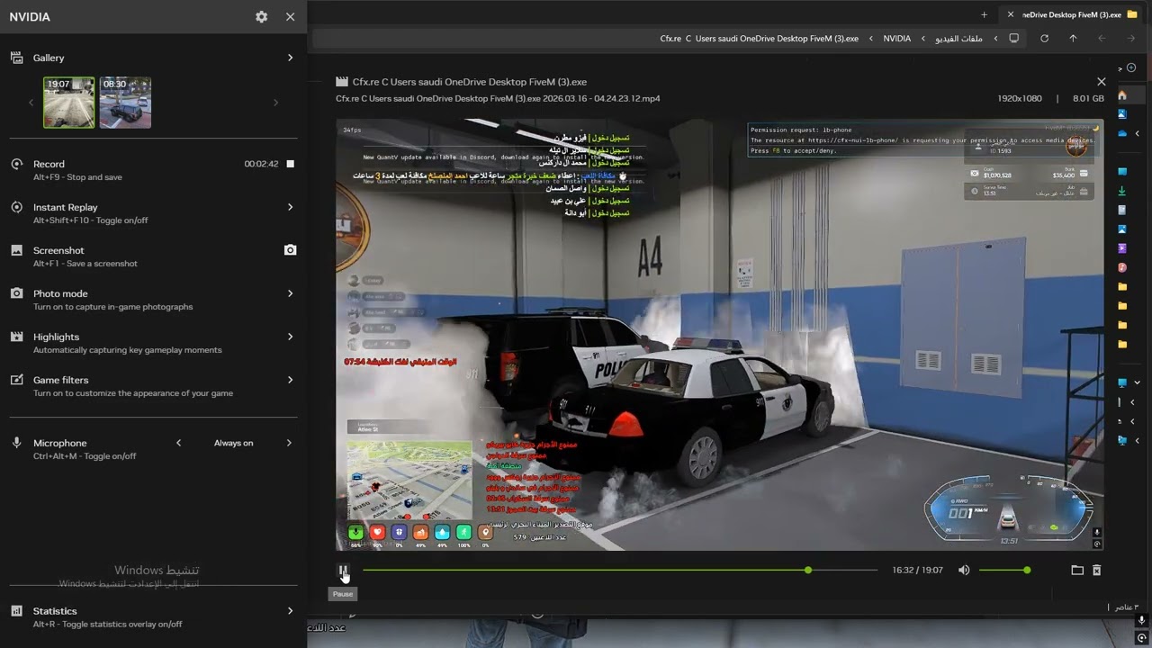Viewport: 1152px width, 648px height.
Task: Expand Photo mode chevron
Action: click(290, 293)
